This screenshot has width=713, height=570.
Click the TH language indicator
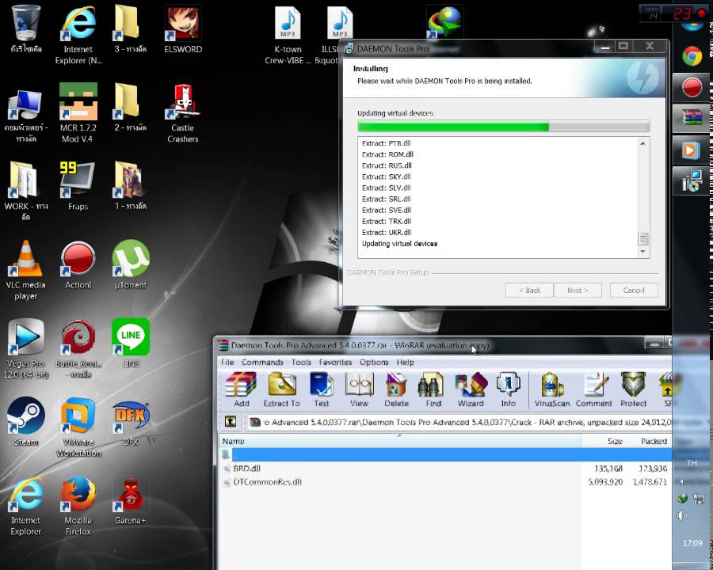(692, 462)
